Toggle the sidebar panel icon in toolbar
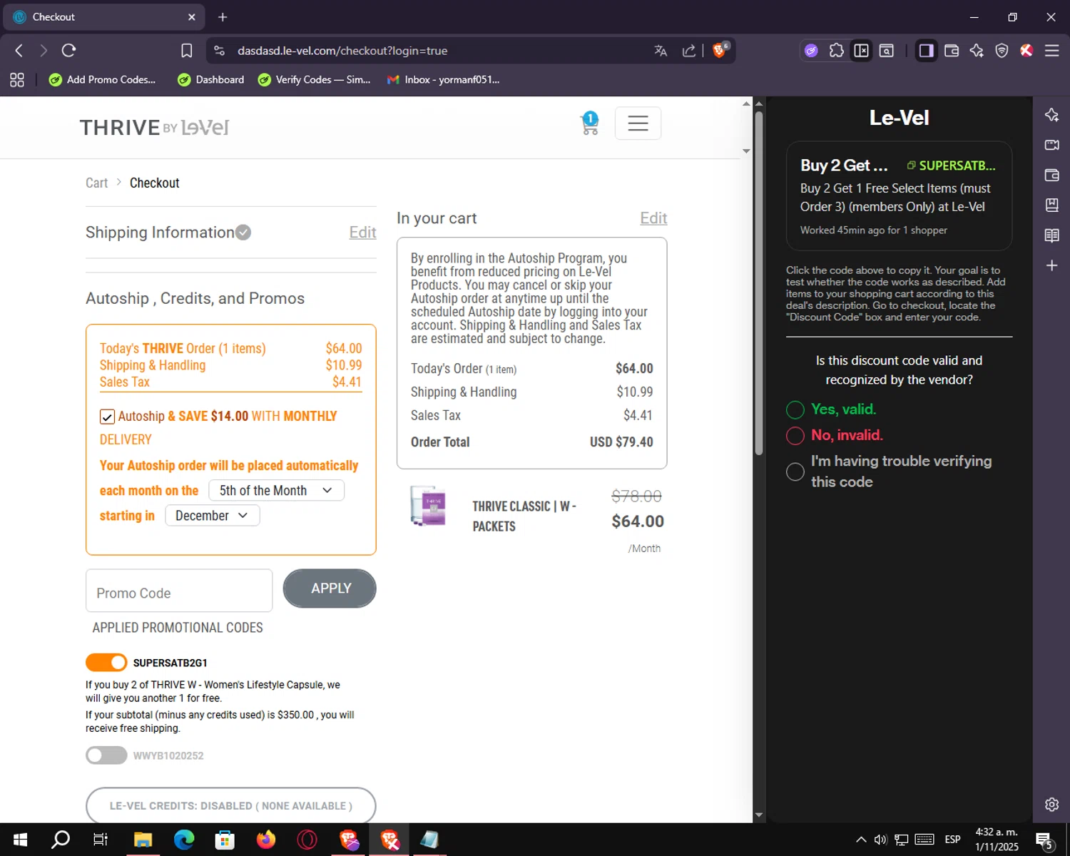Image resolution: width=1070 pixels, height=856 pixels. (926, 51)
